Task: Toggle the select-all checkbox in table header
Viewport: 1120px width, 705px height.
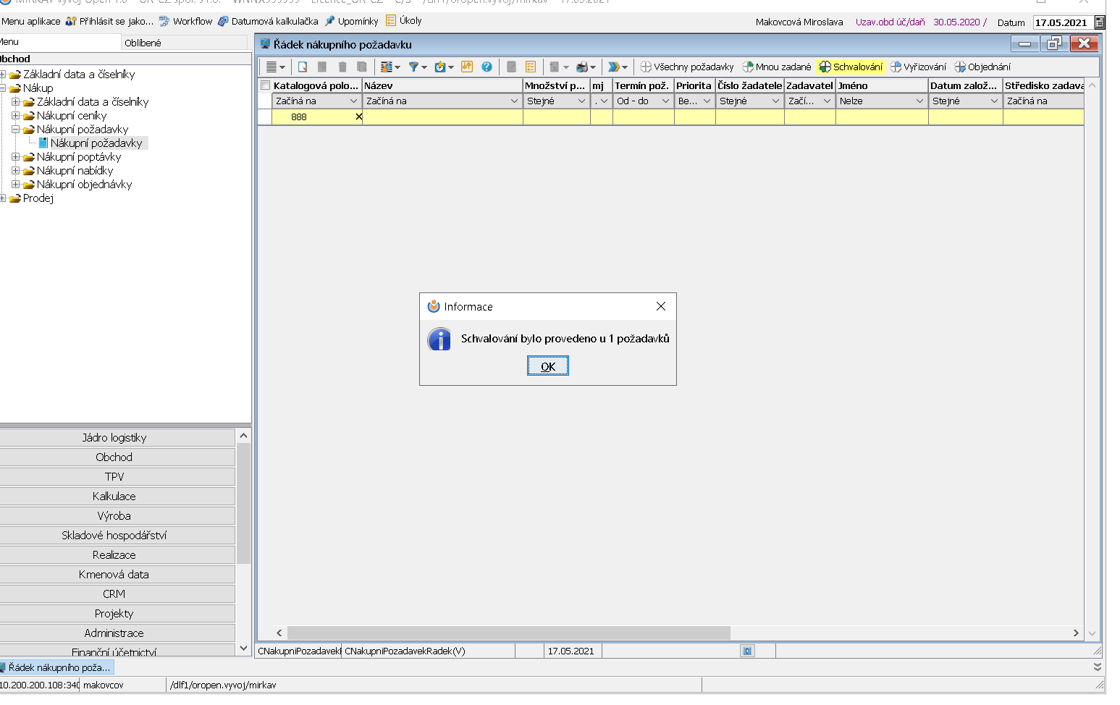Action: [265, 85]
